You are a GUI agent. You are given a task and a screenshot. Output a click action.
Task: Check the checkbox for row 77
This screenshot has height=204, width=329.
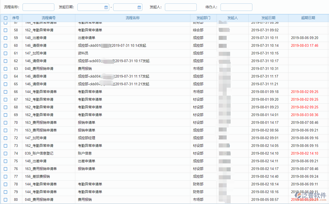[6, 177]
